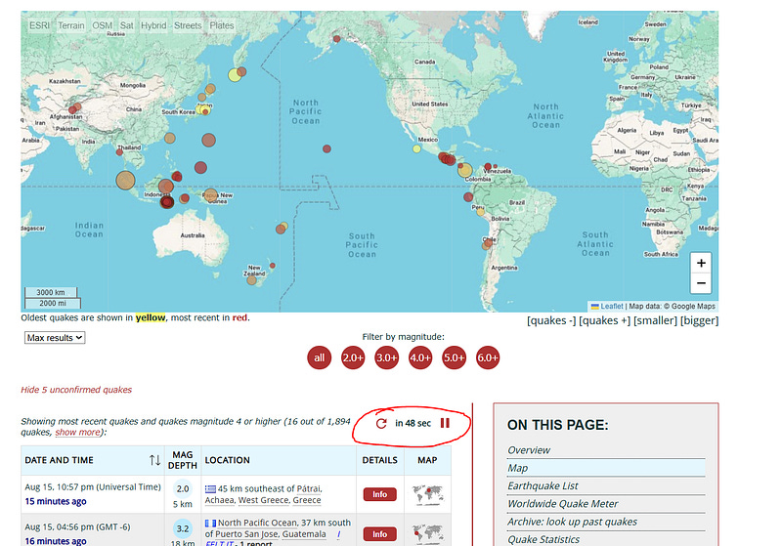Click '15 minutes ago' text
Screen dimensions: 782x546
coord(56,501)
